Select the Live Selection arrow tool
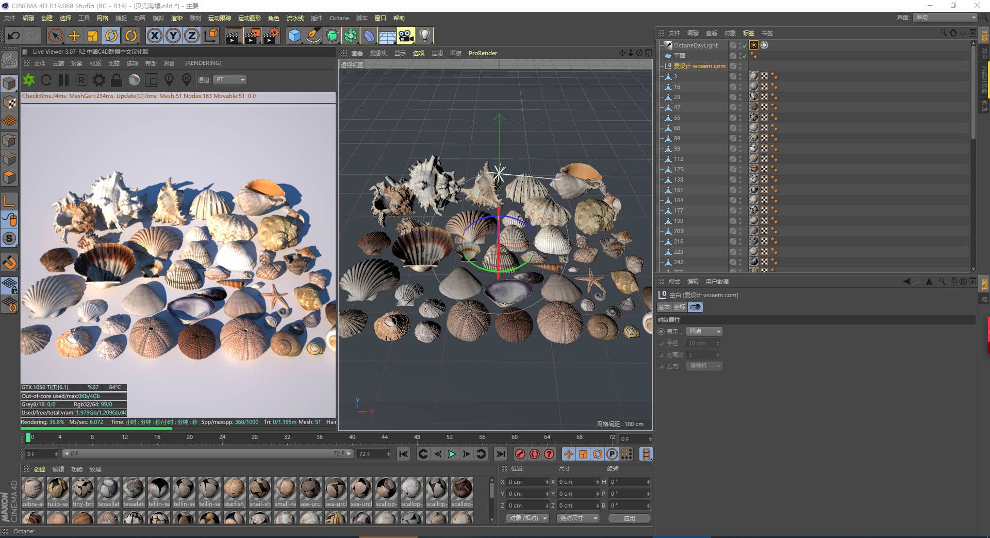 point(55,36)
